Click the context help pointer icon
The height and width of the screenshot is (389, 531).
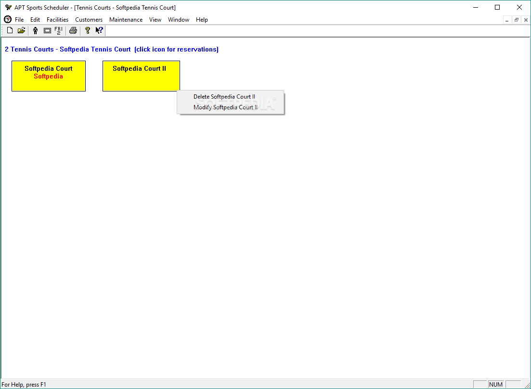(x=99, y=30)
